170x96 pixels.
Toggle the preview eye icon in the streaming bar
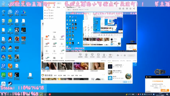tap(121, 55)
